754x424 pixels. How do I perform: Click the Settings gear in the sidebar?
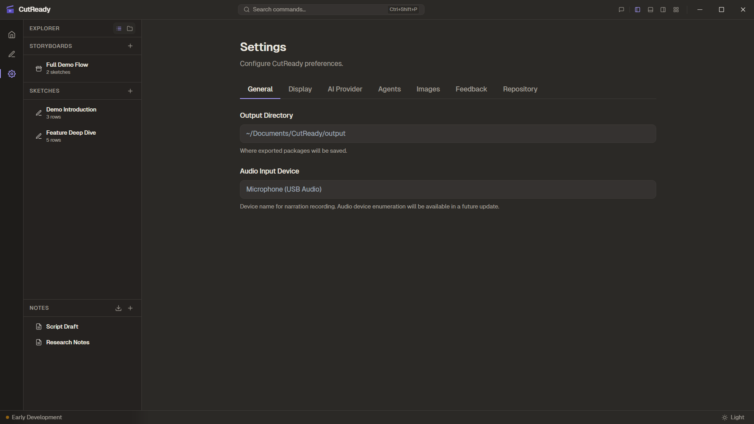pos(12,73)
